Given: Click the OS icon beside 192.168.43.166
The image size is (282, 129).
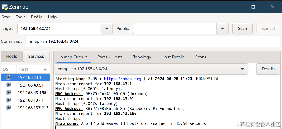Looking at the screenshot, I should (9, 92).
